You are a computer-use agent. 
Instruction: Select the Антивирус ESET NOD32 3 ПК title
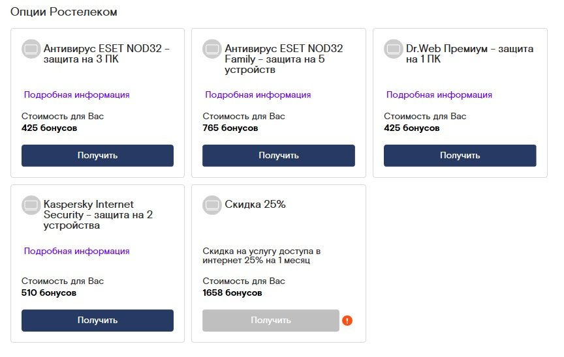(x=106, y=53)
